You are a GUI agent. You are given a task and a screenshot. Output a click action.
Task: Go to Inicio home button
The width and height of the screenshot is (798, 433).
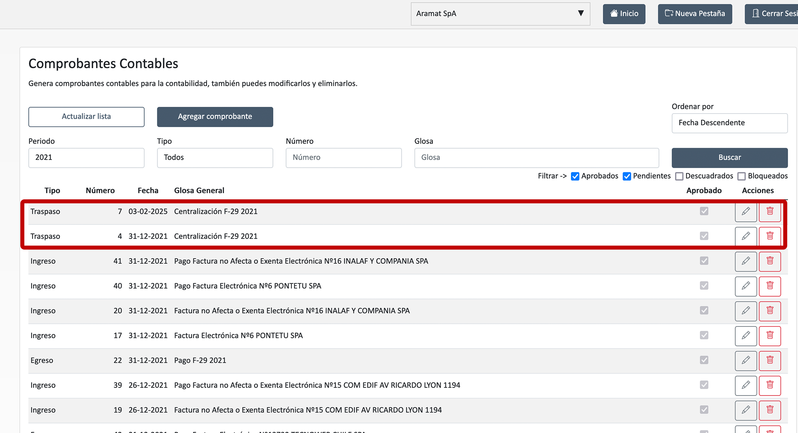pyautogui.click(x=624, y=14)
